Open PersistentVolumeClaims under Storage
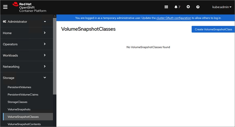The height and width of the screenshot is (127, 235). (x=23, y=95)
